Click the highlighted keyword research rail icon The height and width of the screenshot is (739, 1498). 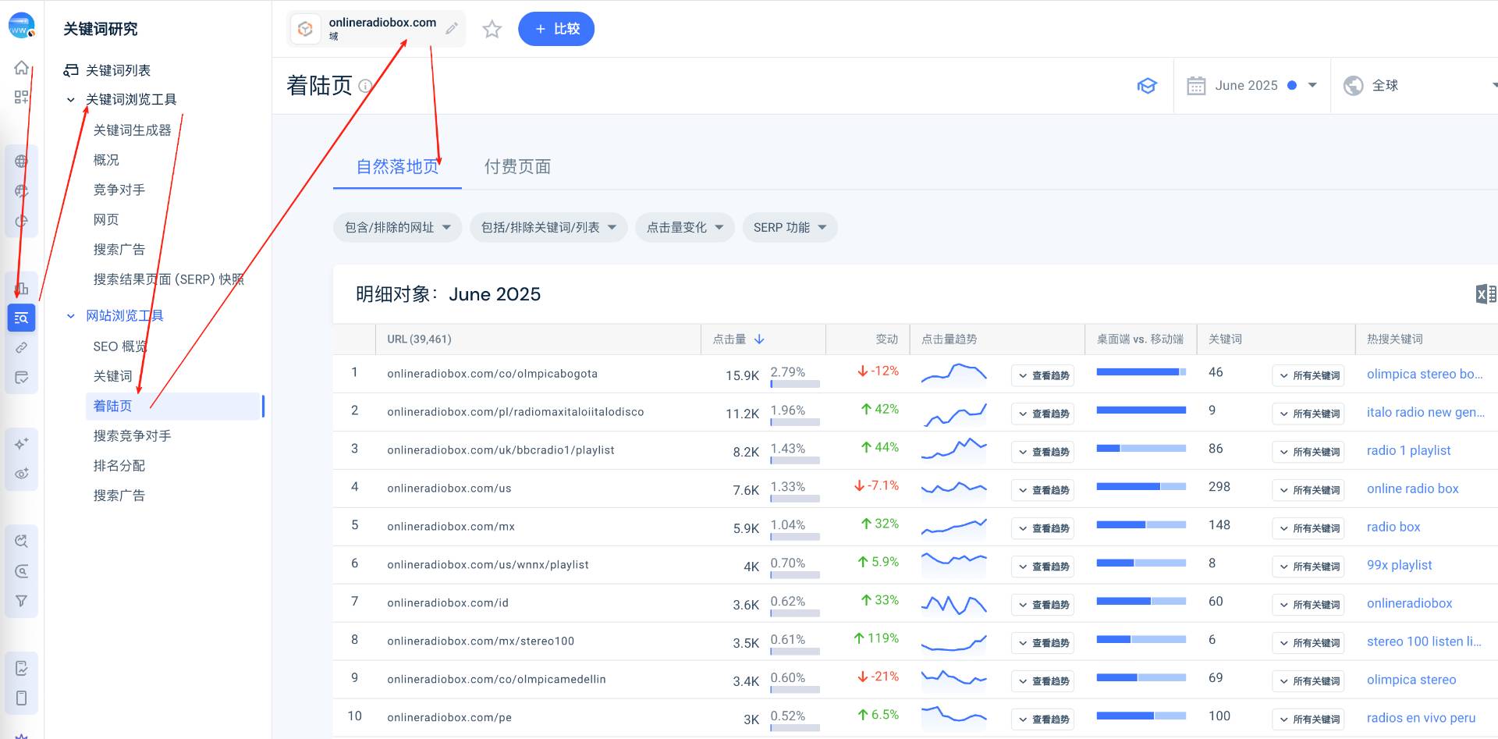pyautogui.click(x=21, y=318)
